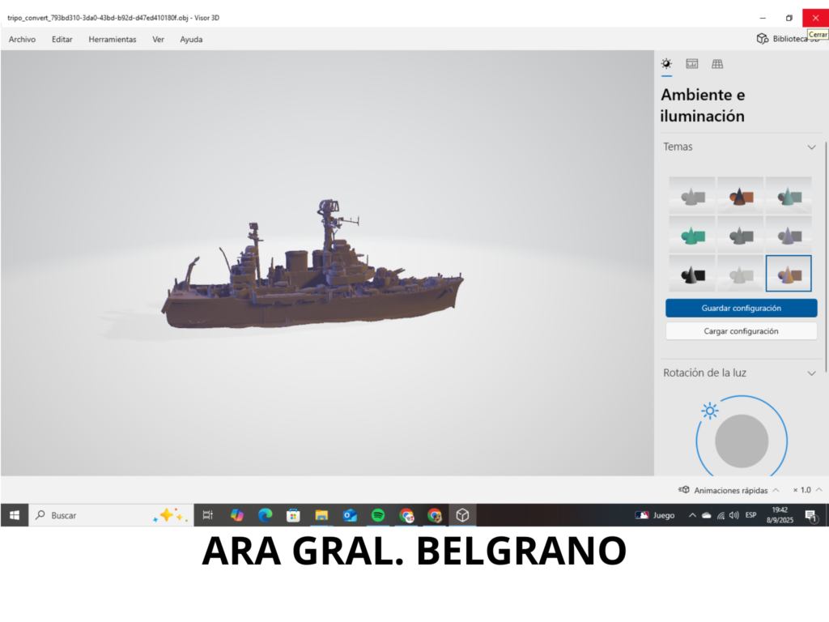Open Spotify from the taskbar
This screenshot has height=622, width=829.
pyautogui.click(x=378, y=515)
